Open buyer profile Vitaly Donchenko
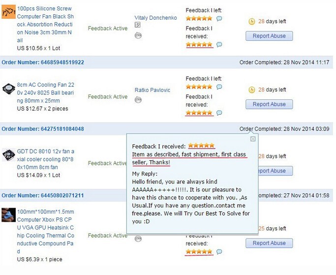Viewport: 336px width, 275px height. click(x=155, y=18)
